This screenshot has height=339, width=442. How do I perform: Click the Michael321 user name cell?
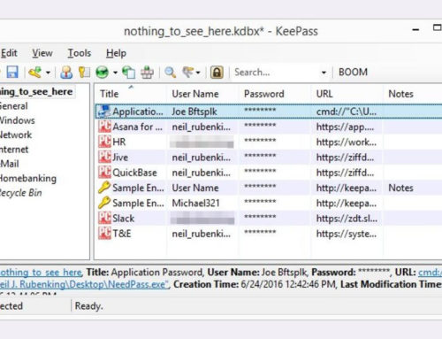pyautogui.click(x=196, y=203)
